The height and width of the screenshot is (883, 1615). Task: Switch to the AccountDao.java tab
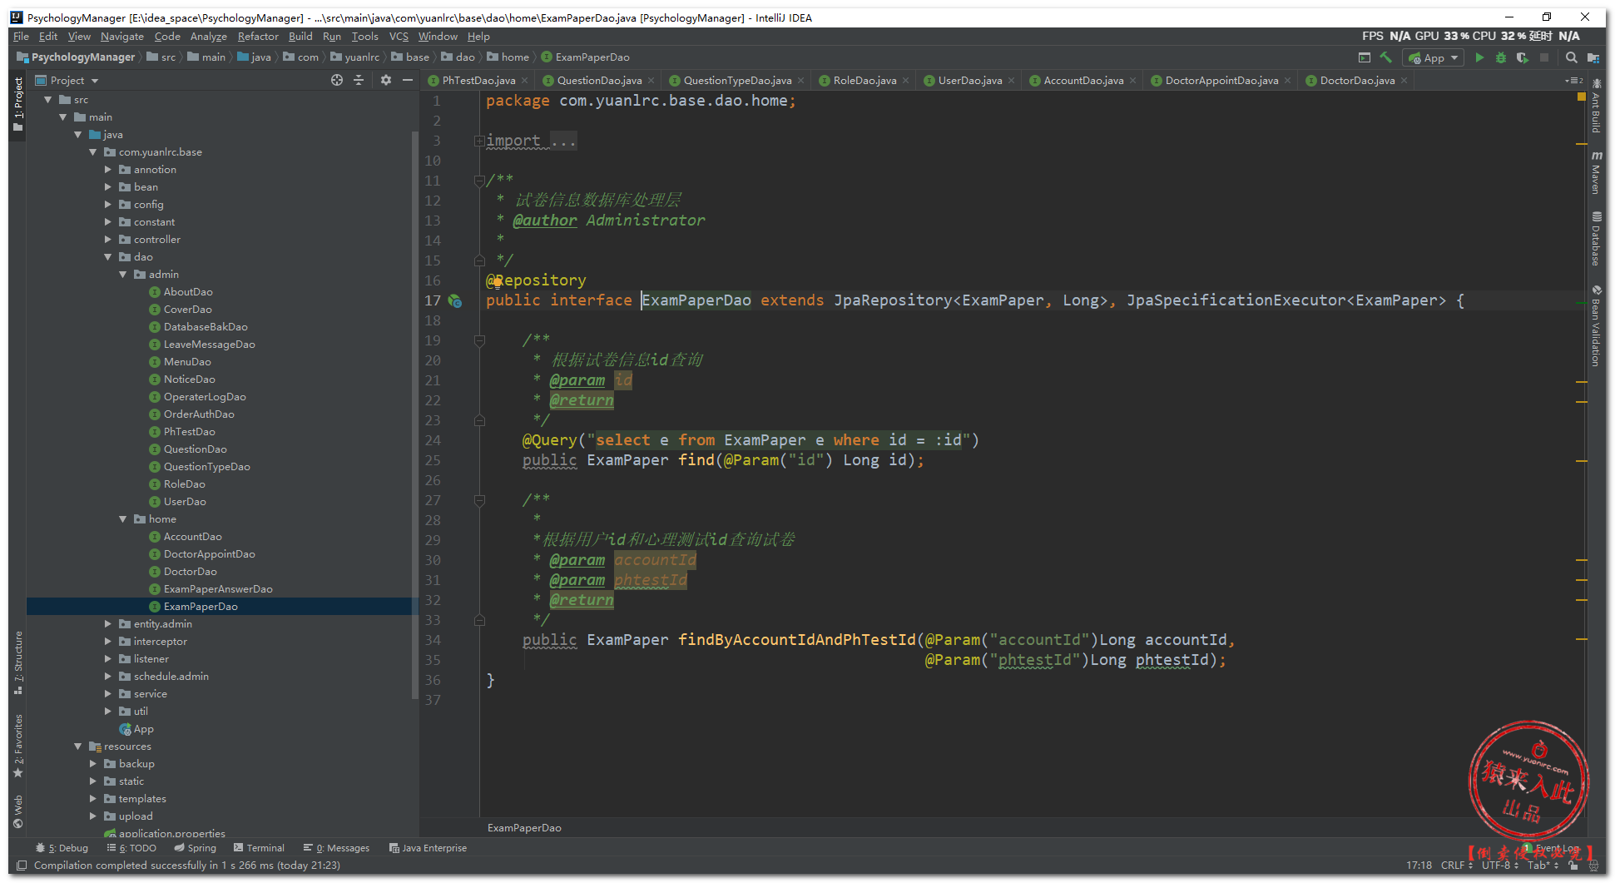[1082, 81]
